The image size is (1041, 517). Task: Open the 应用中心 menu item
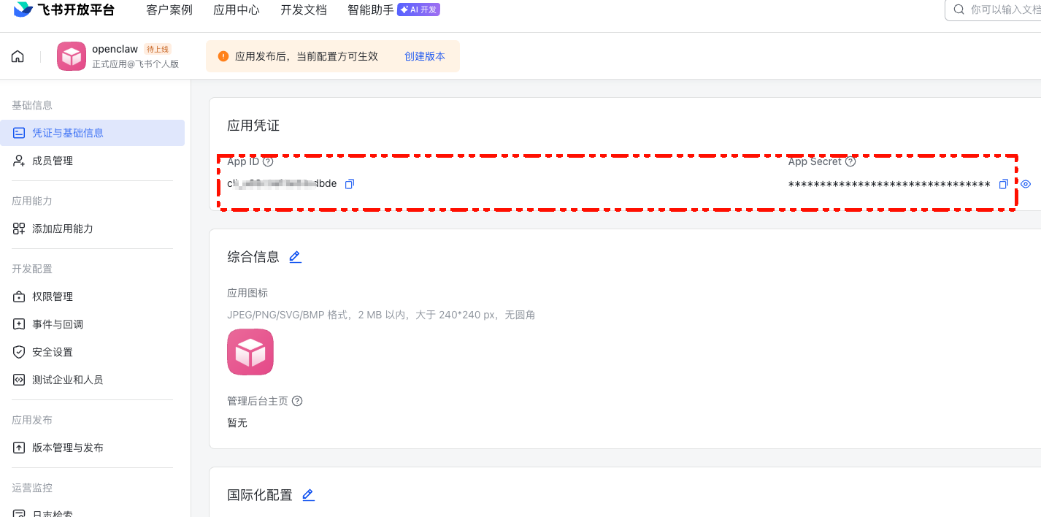coord(236,10)
